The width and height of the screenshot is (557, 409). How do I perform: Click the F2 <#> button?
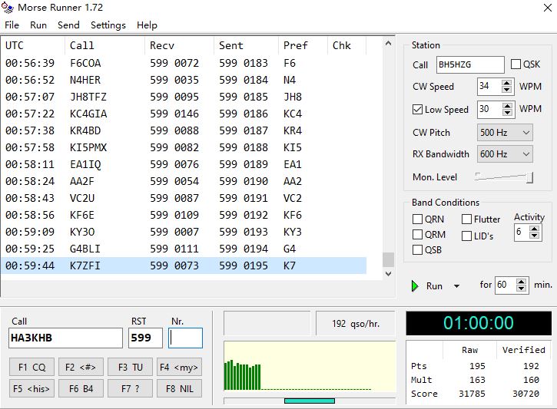pos(81,367)
